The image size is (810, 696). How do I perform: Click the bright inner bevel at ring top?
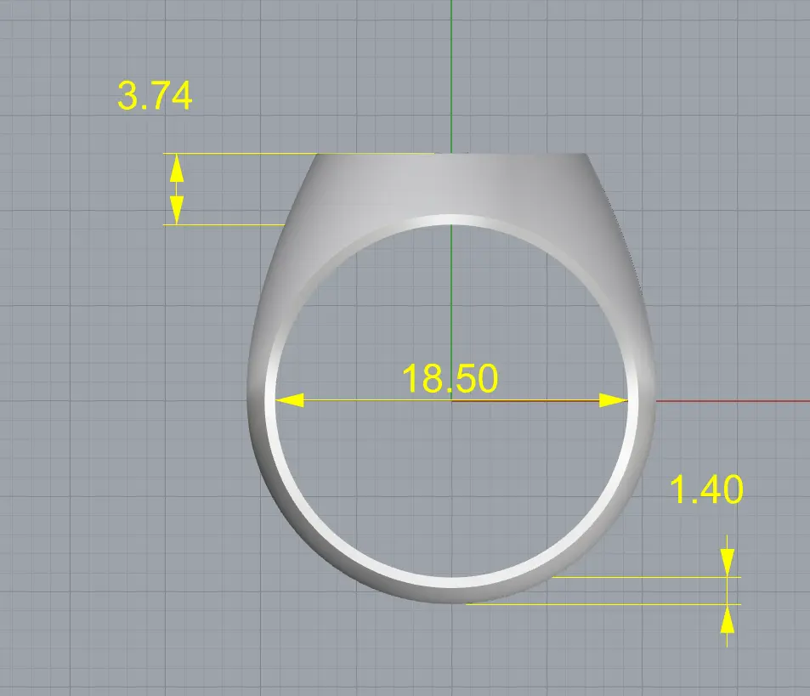(x=450, y=220)
